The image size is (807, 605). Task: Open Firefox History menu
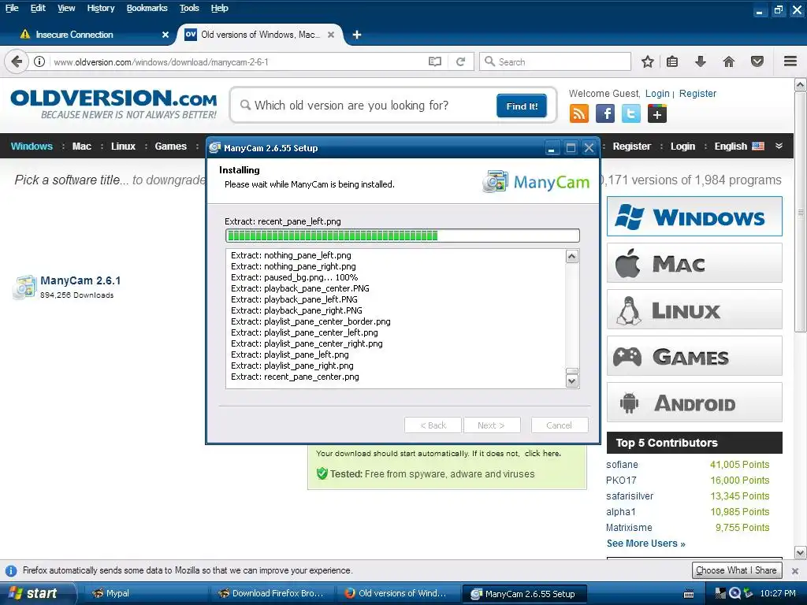101,8
